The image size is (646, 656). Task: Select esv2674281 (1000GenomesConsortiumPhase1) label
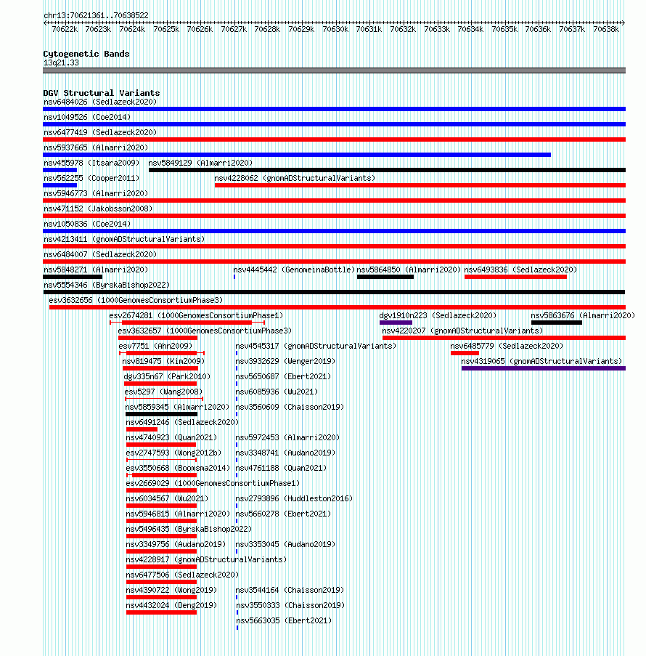[x=196, y=316]
